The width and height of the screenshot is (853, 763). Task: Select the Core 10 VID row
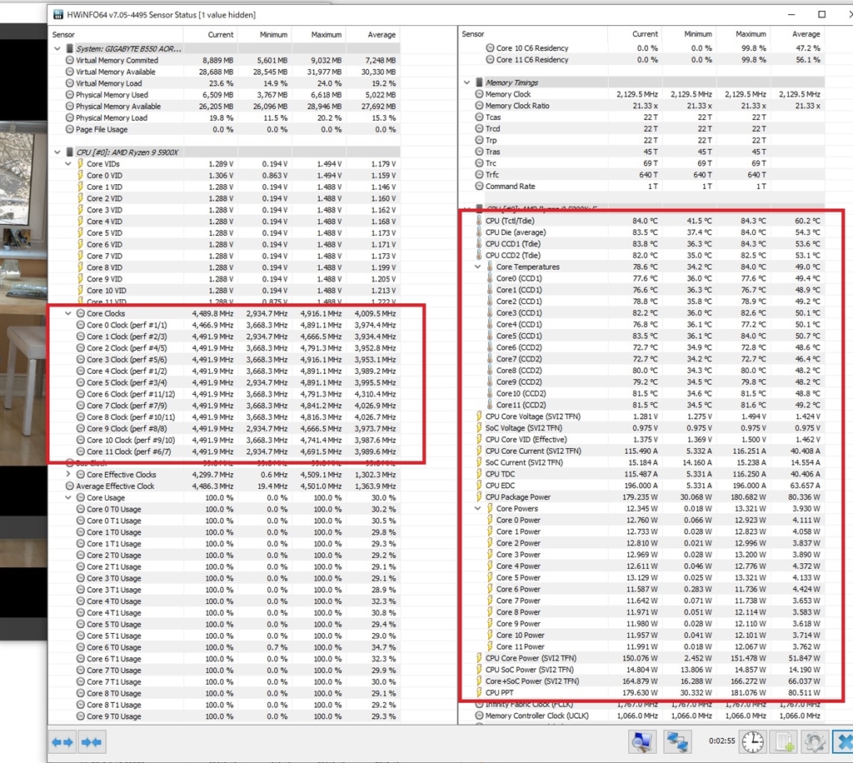[224, 291]
